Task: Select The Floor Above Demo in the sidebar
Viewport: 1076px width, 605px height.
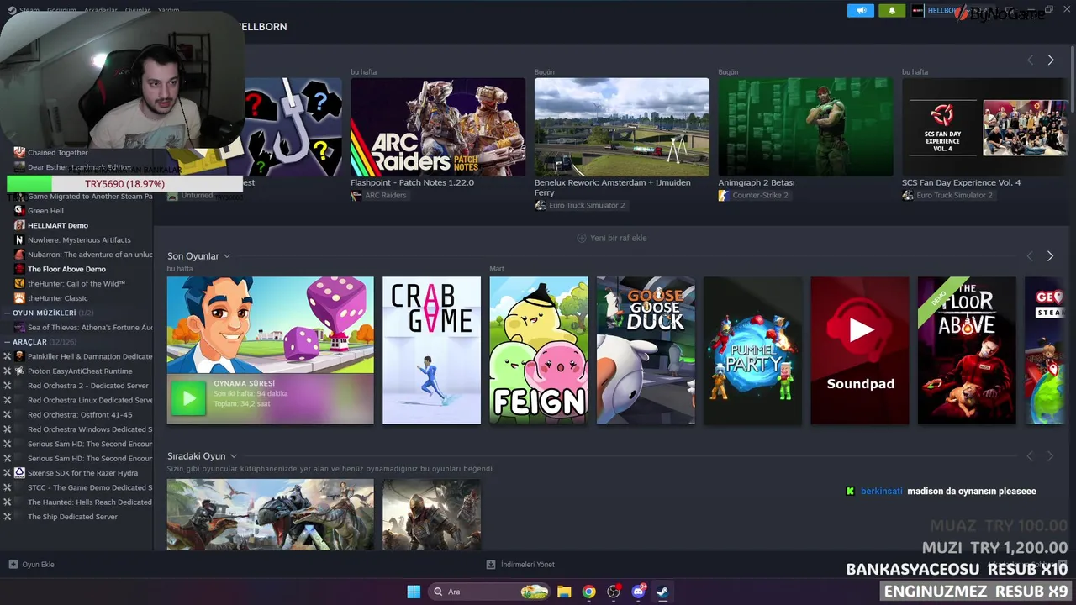Action: (66, 269)
